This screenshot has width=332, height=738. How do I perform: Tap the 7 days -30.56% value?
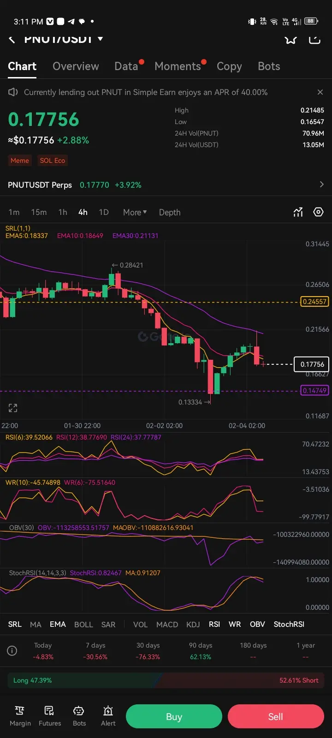point(95,657)
